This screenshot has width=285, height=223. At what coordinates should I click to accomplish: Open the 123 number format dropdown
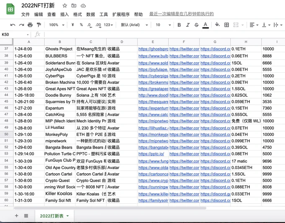tap(108, 25)
